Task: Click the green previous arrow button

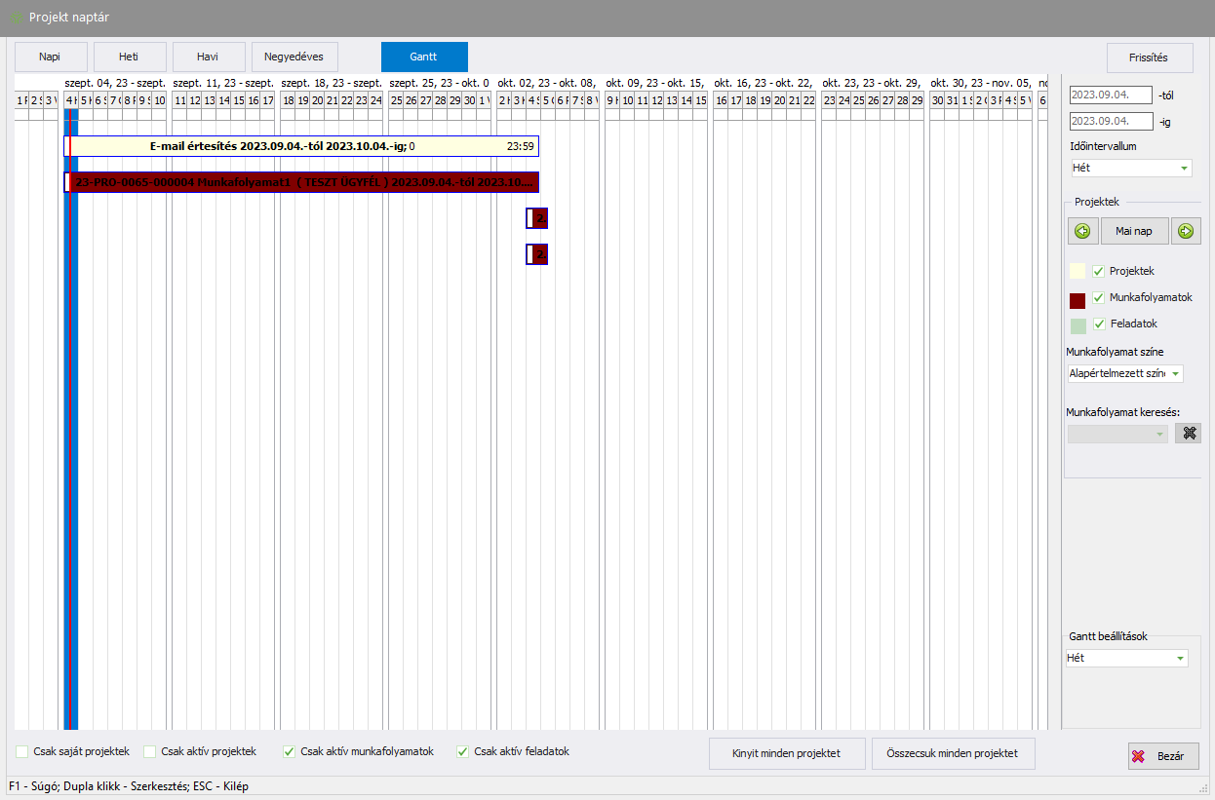Action: pos(1082,231)
